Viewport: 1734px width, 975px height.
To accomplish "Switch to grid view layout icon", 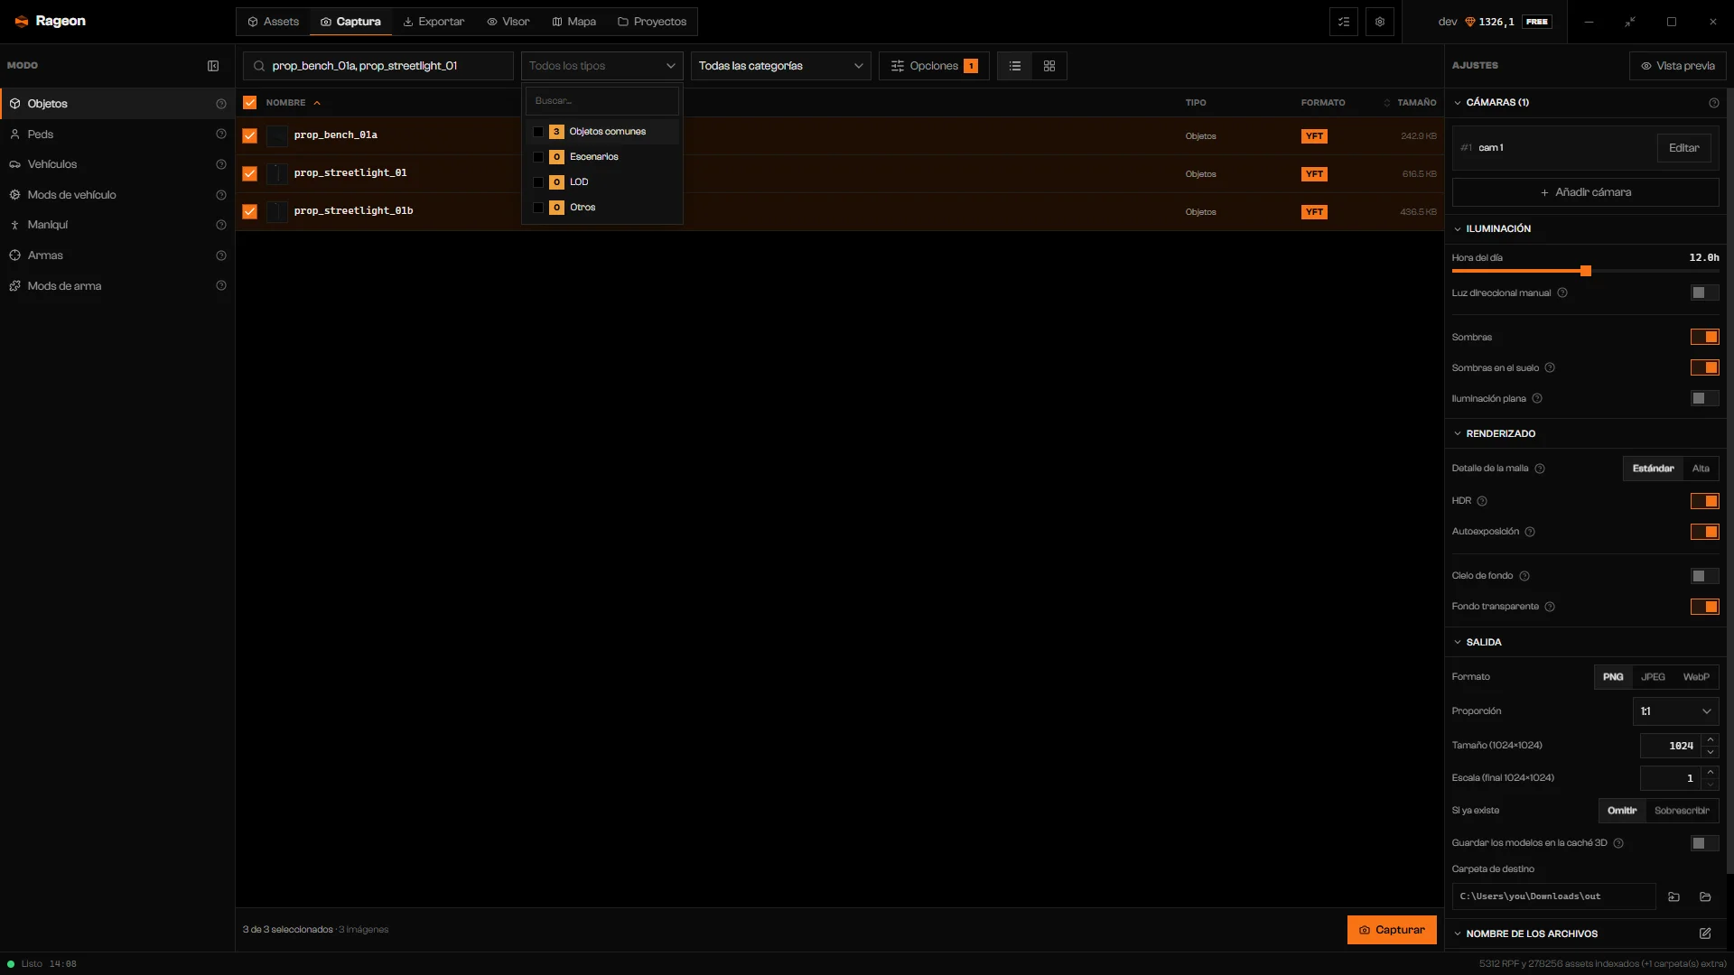I will click(1049, 66).
